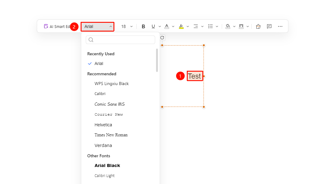Open the font size 18 dropdown
The image size is (317, 184).
127,26
